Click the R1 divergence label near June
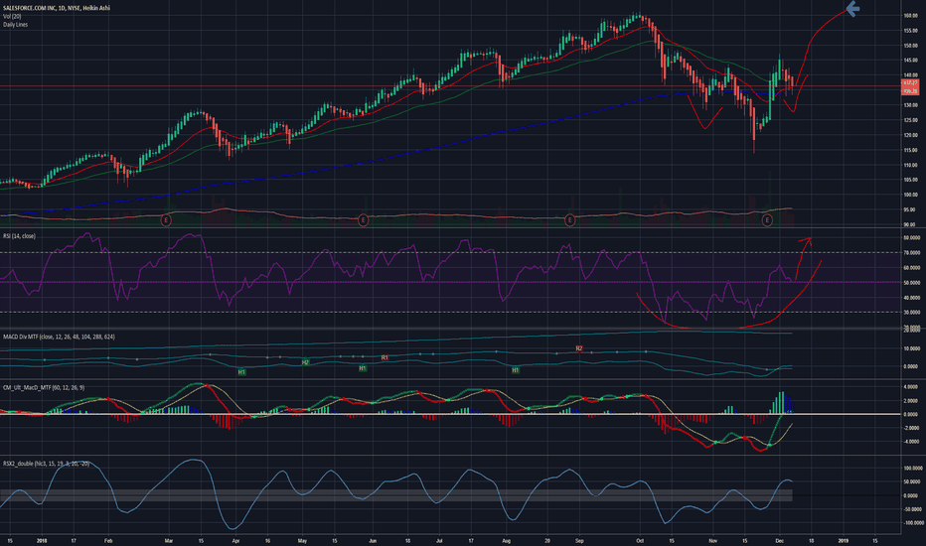The height and width of the screenshot is (546, 926). [x=385, y=357]
